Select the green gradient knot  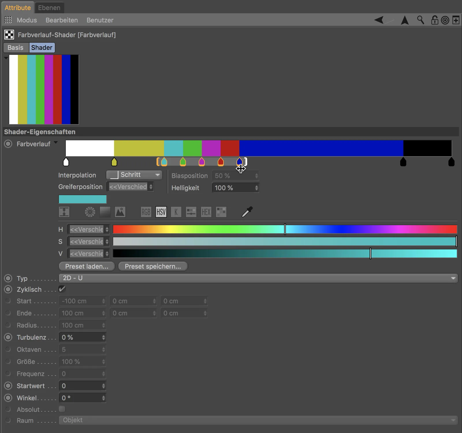183,162
